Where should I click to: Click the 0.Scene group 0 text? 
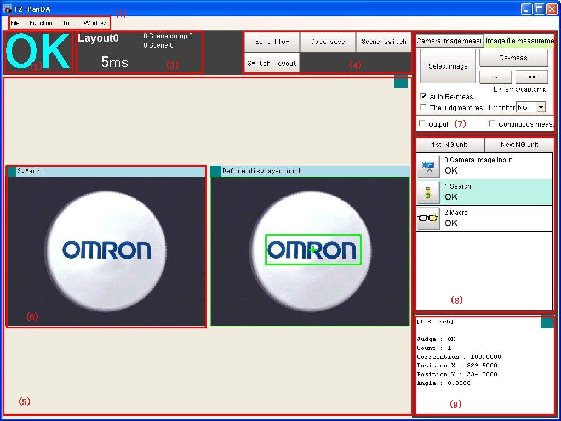pos(168,36)
